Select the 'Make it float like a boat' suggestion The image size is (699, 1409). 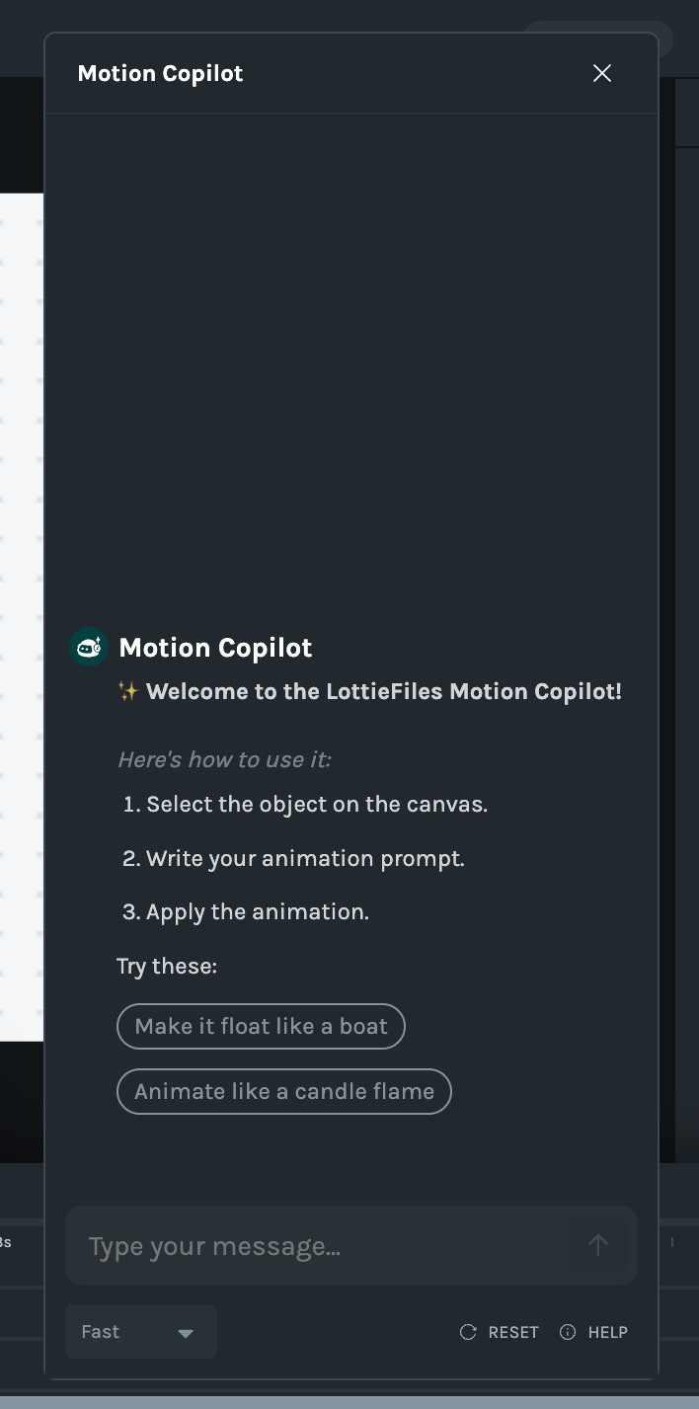click(261, 1026)
